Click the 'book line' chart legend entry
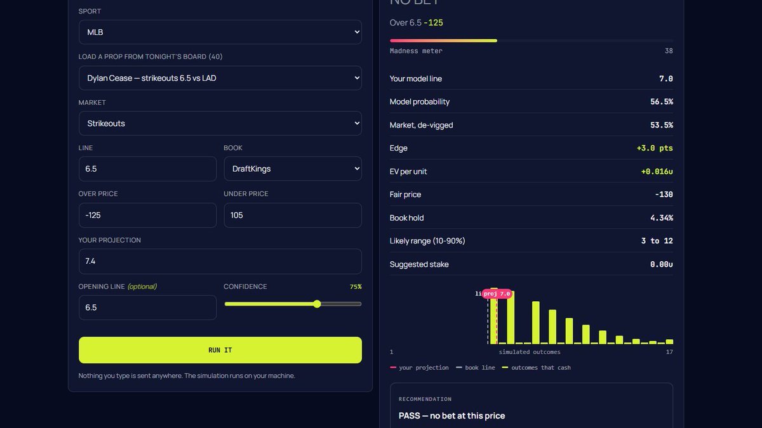The width and height of the screenshot is (762, 428). tap(476, 368)
